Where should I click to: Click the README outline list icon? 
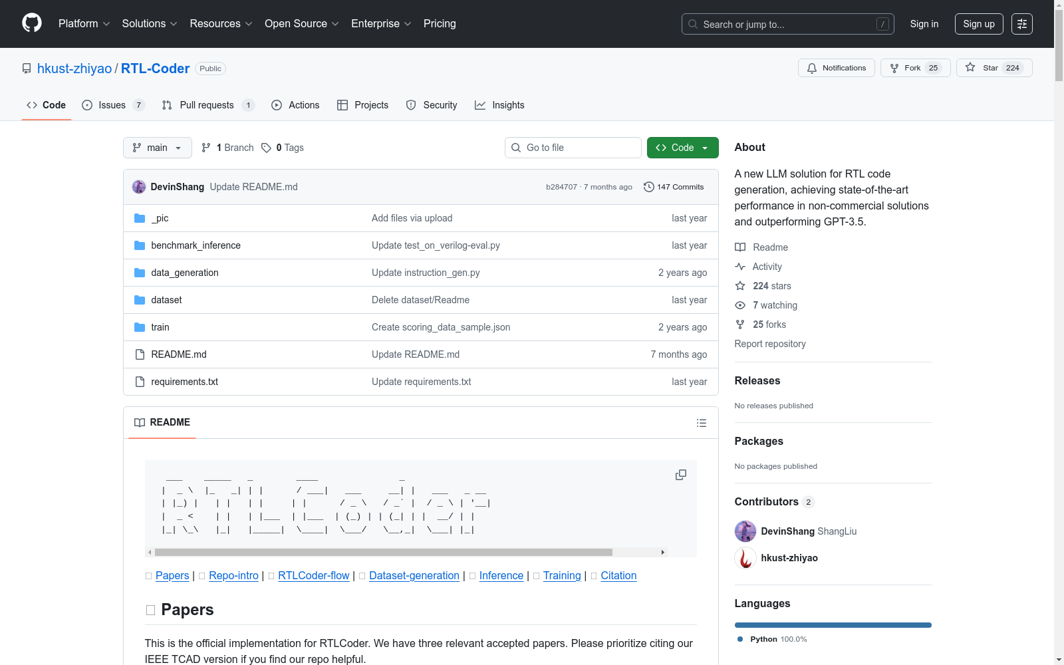[701, 423]
